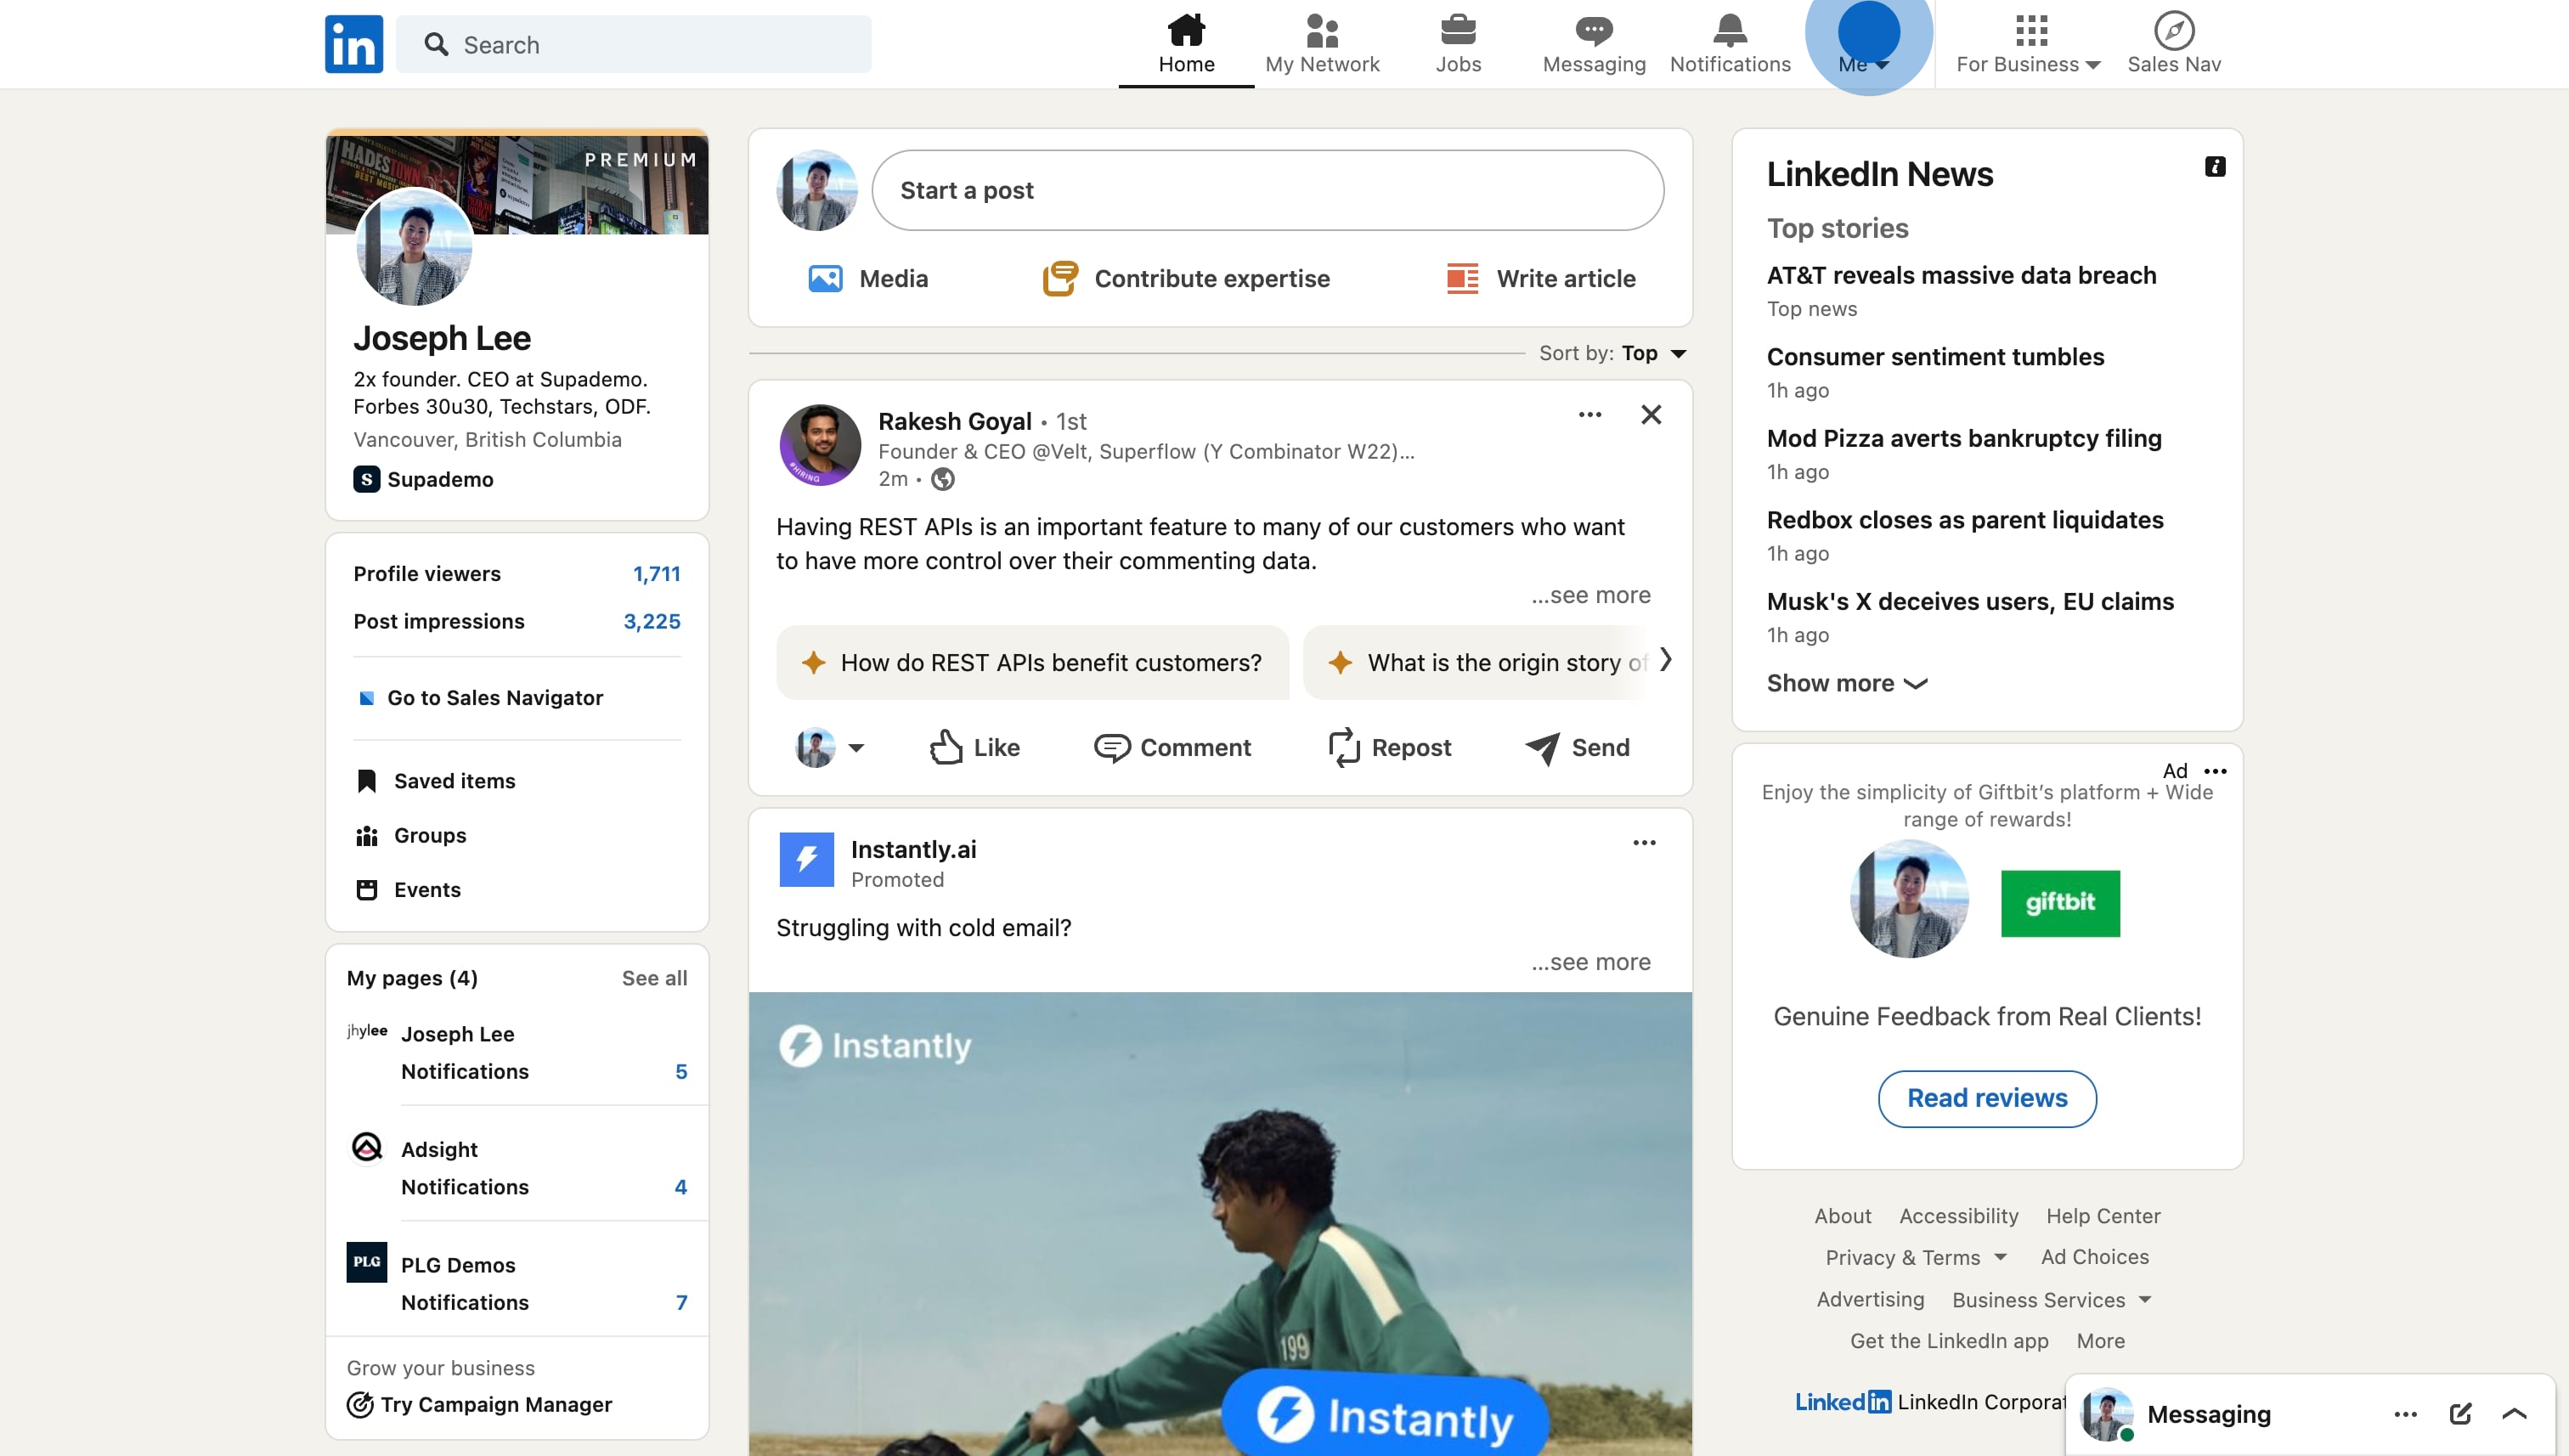Click the LinkedIn logo icon
The width and height of the screenshot is (2569, 1456).
pos(354,44)
